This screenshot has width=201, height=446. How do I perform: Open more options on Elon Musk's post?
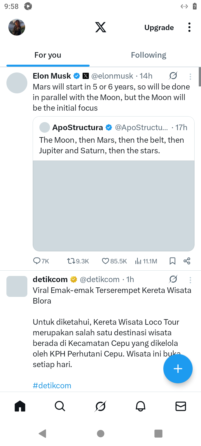(x=190, y=76)
